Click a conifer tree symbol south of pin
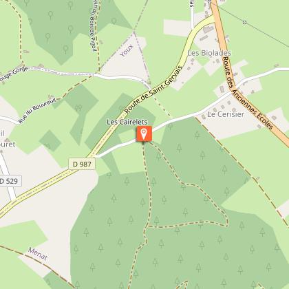289x289 pixels. (143, 202)
